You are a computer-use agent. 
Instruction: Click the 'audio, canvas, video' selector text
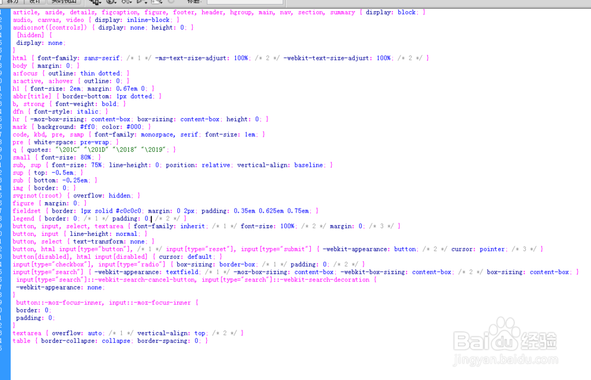[48, 20]
